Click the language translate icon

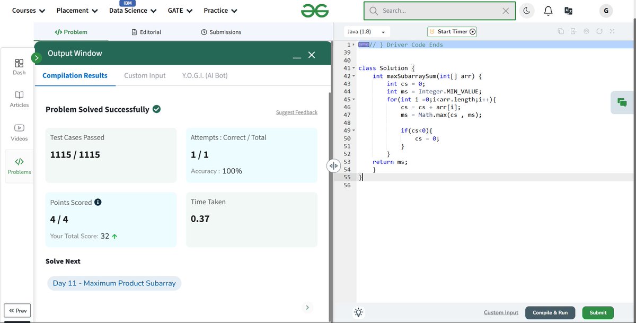click(569, 11)
